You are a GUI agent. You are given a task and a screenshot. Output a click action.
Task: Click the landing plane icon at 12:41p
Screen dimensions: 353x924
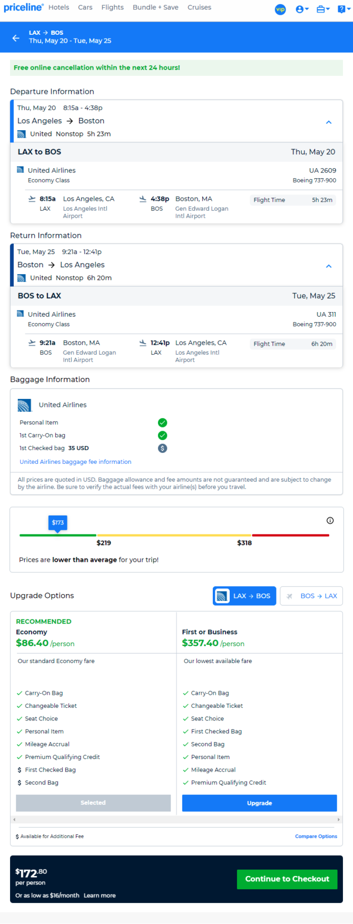[x=143, y=343]
